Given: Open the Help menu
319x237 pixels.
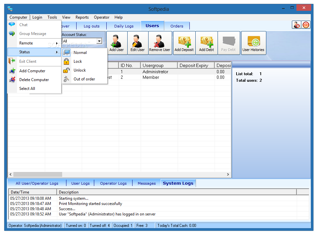Looking at the screenshot, I should (119, 17).
